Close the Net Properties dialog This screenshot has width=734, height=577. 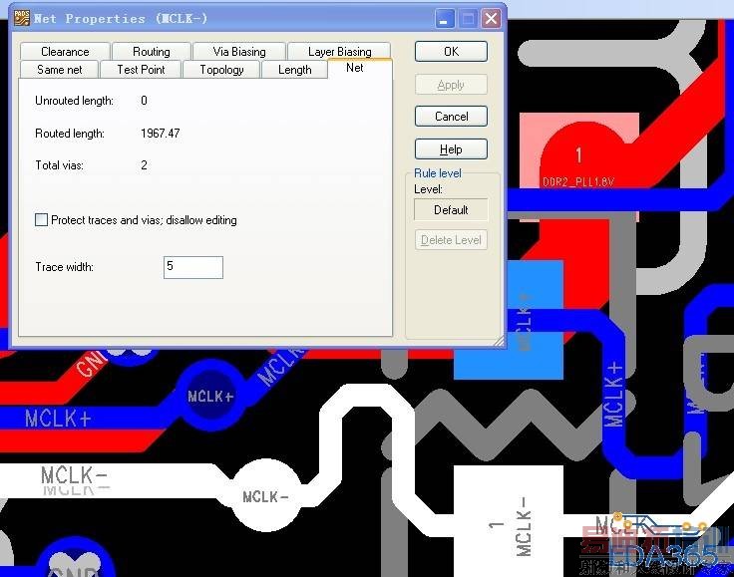(x=491, y=19)
